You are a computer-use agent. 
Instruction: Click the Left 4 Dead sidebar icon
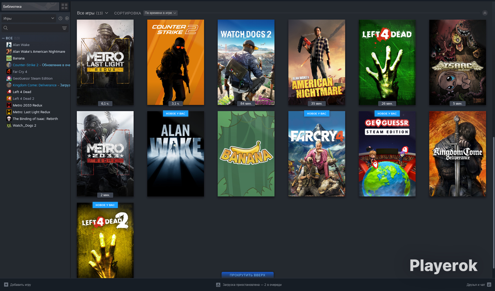point(9,92)
